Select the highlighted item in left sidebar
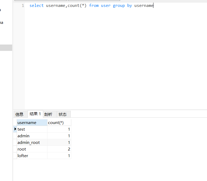Image resolution: width=207 pixels, height=181 pixels. pyautogui.click(x=6, y=48)
